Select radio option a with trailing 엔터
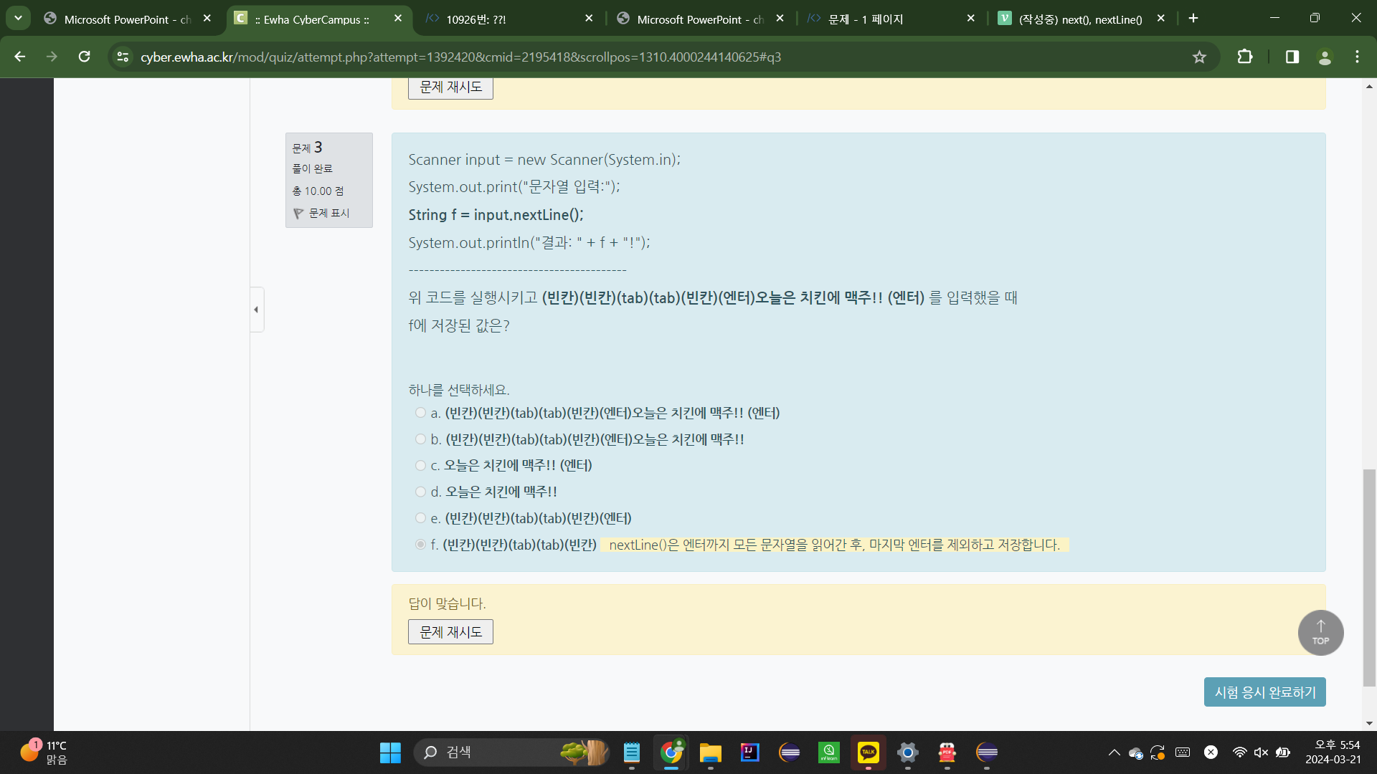1377x774 pixels. (420, 413)
